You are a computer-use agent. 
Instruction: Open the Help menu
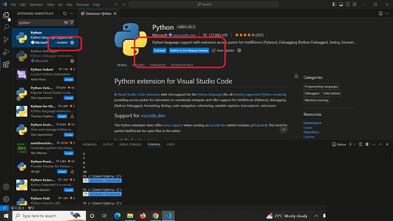[x=96, y=4]
